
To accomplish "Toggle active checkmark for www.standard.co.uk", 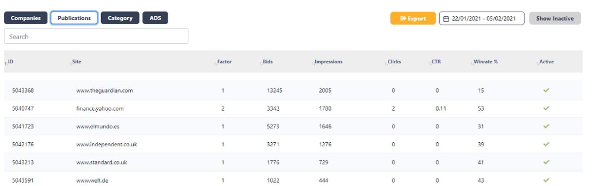I will 546,162.
